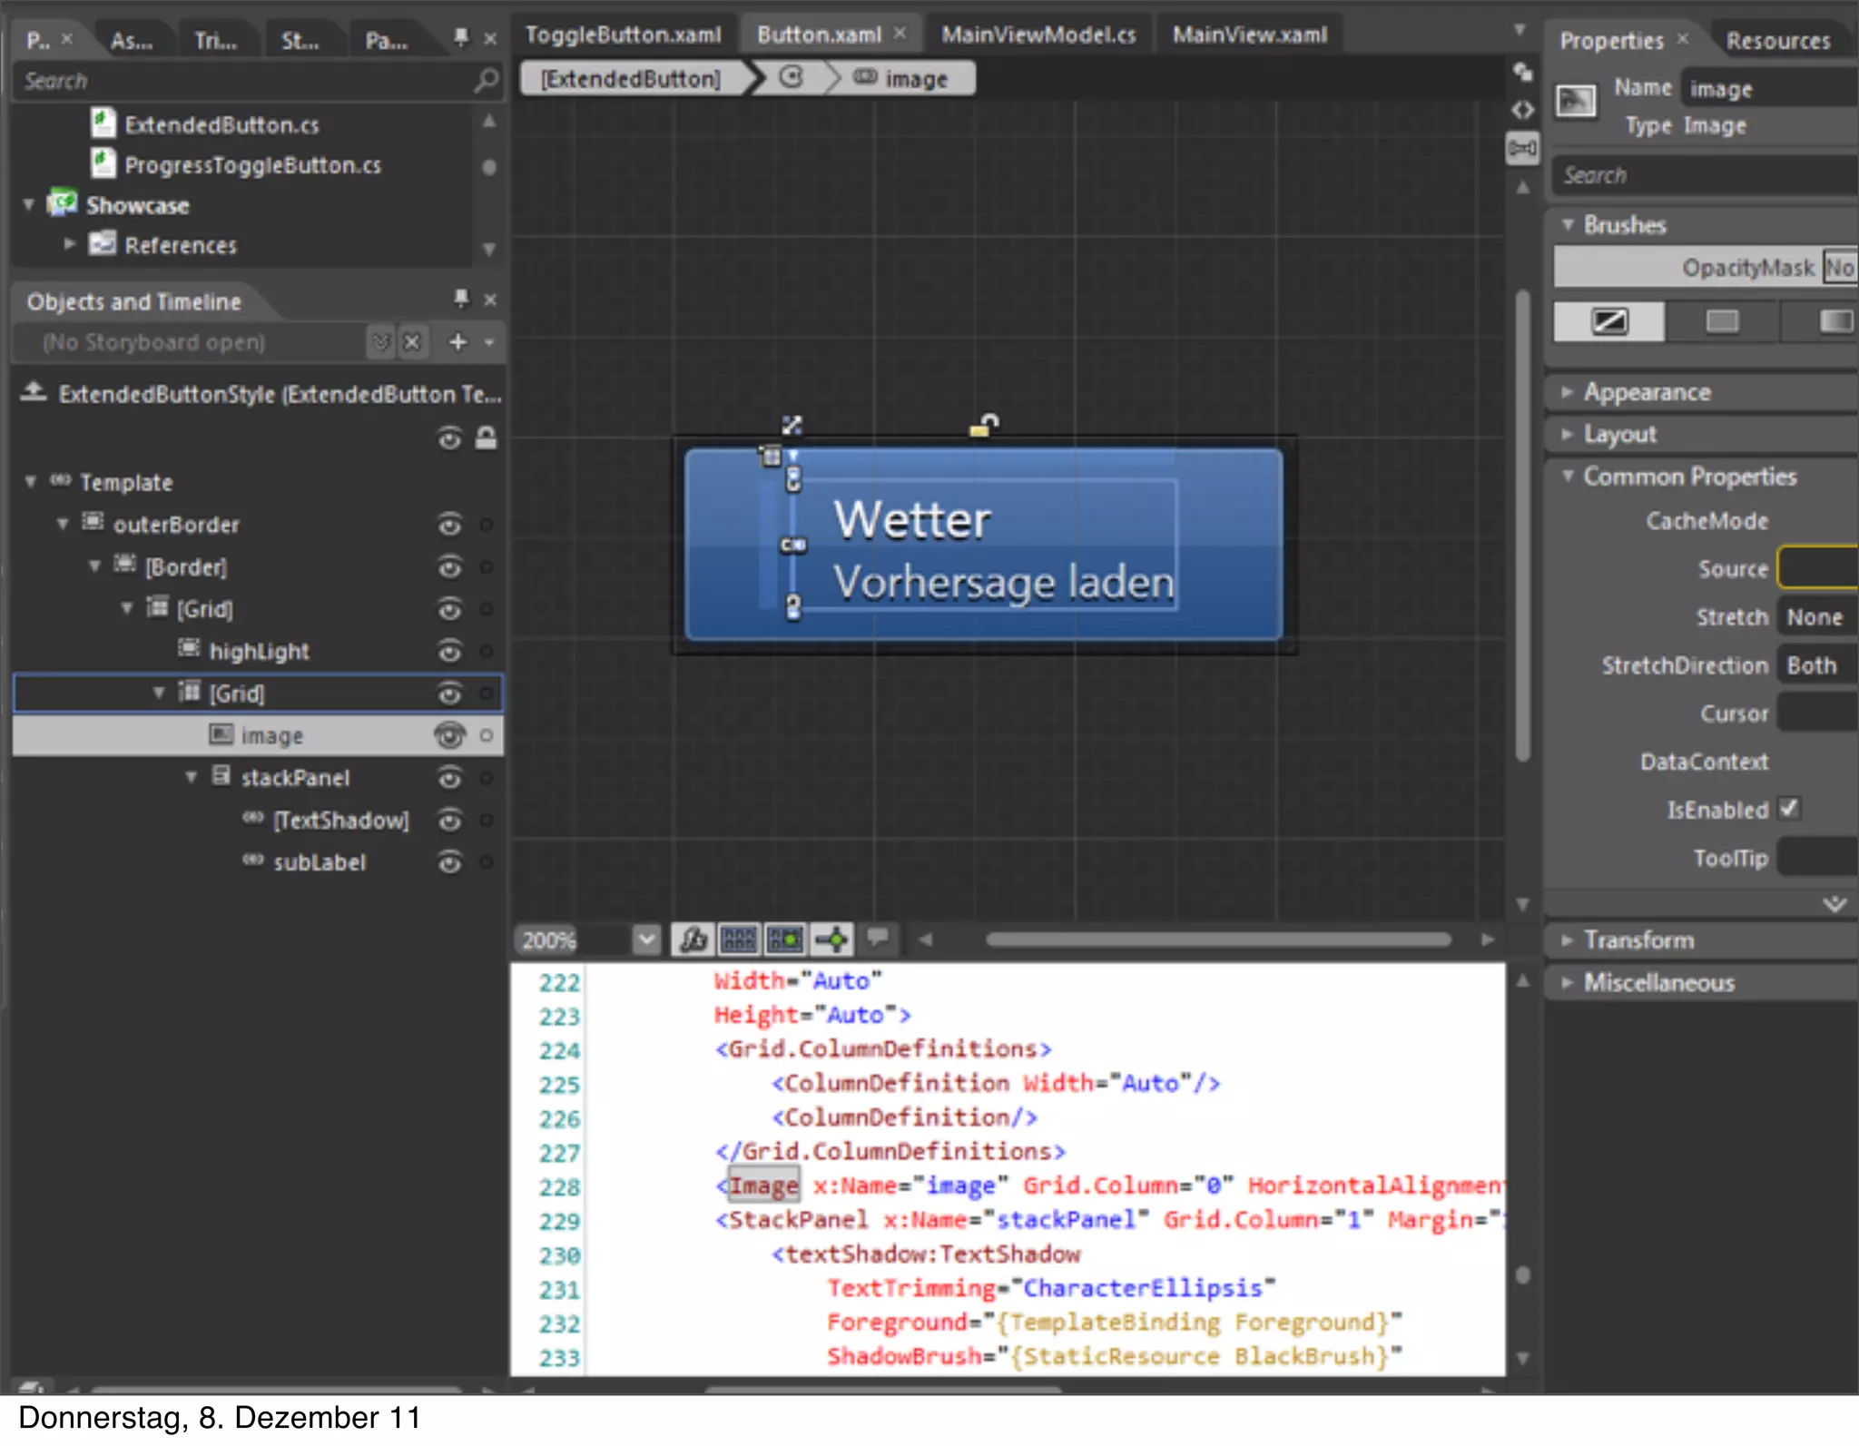This screenshot has height=1446, width=1859.
Task: Click the XAML code view icon
Action: pyautogui.click(x=1522, y=110)
